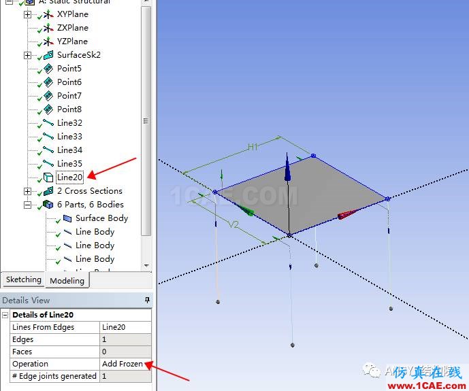
Task: Click the Line20 body icon
Action: click(x=48, y=177)
